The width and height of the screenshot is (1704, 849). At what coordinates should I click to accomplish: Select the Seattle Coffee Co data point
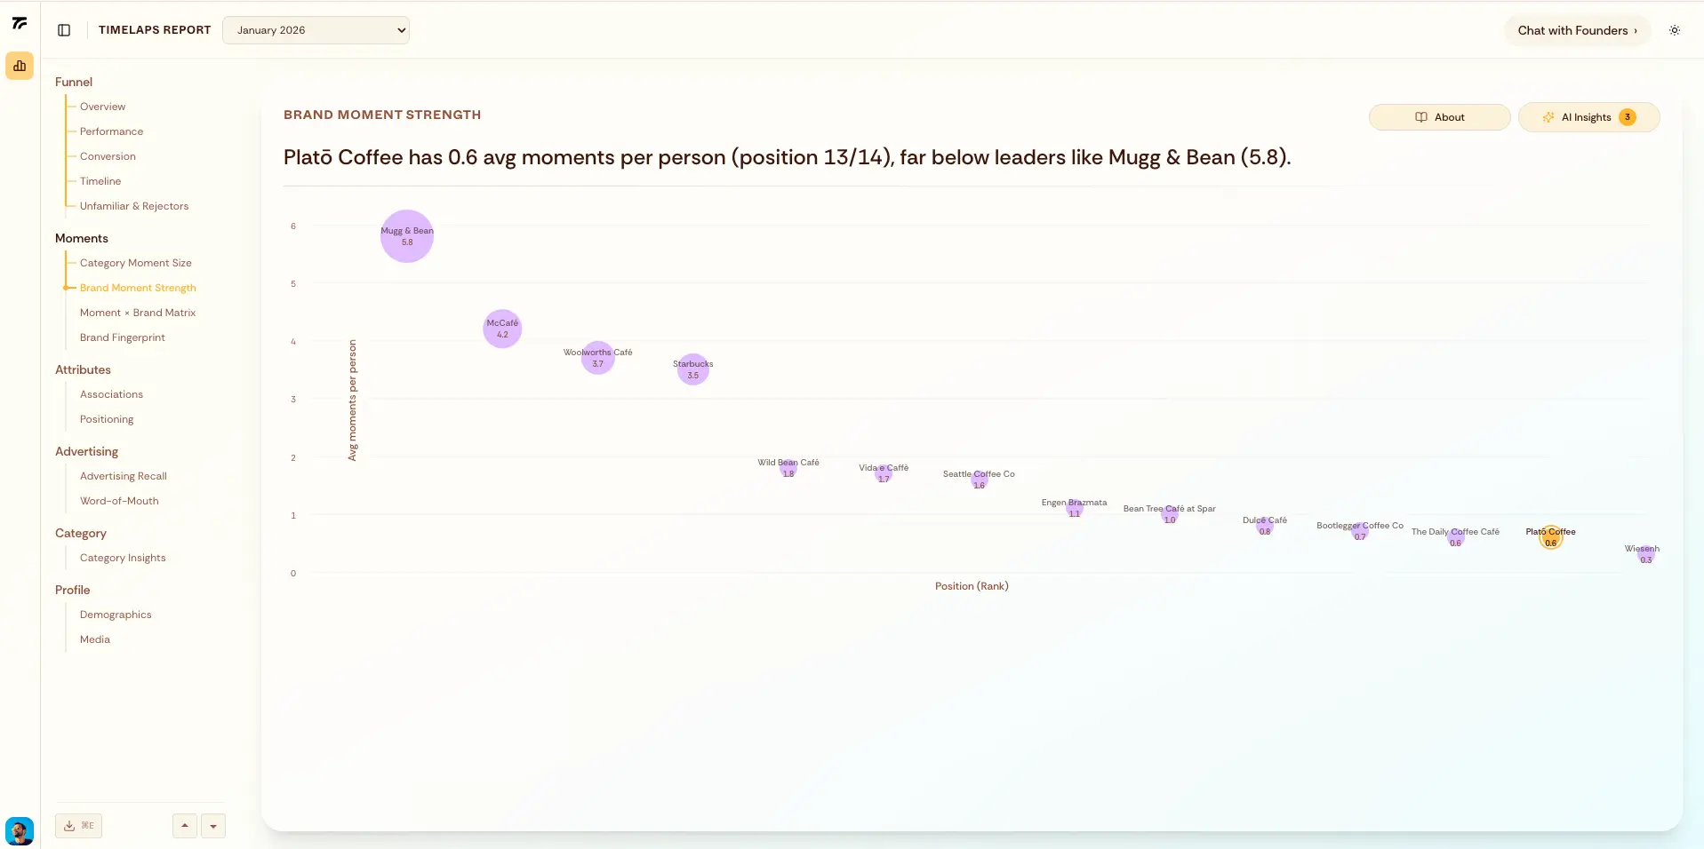[979, 480]
